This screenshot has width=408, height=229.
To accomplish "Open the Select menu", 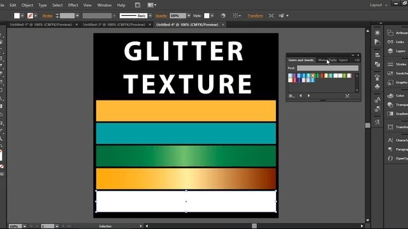I will pos(57,5).
